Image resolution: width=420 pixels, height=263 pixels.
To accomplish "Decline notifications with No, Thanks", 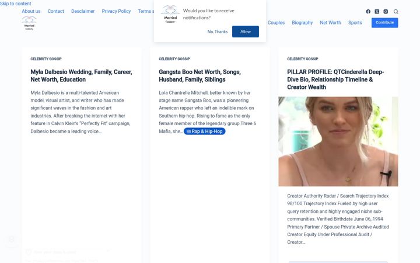I will pyautogui.click(x=217, y=32).
